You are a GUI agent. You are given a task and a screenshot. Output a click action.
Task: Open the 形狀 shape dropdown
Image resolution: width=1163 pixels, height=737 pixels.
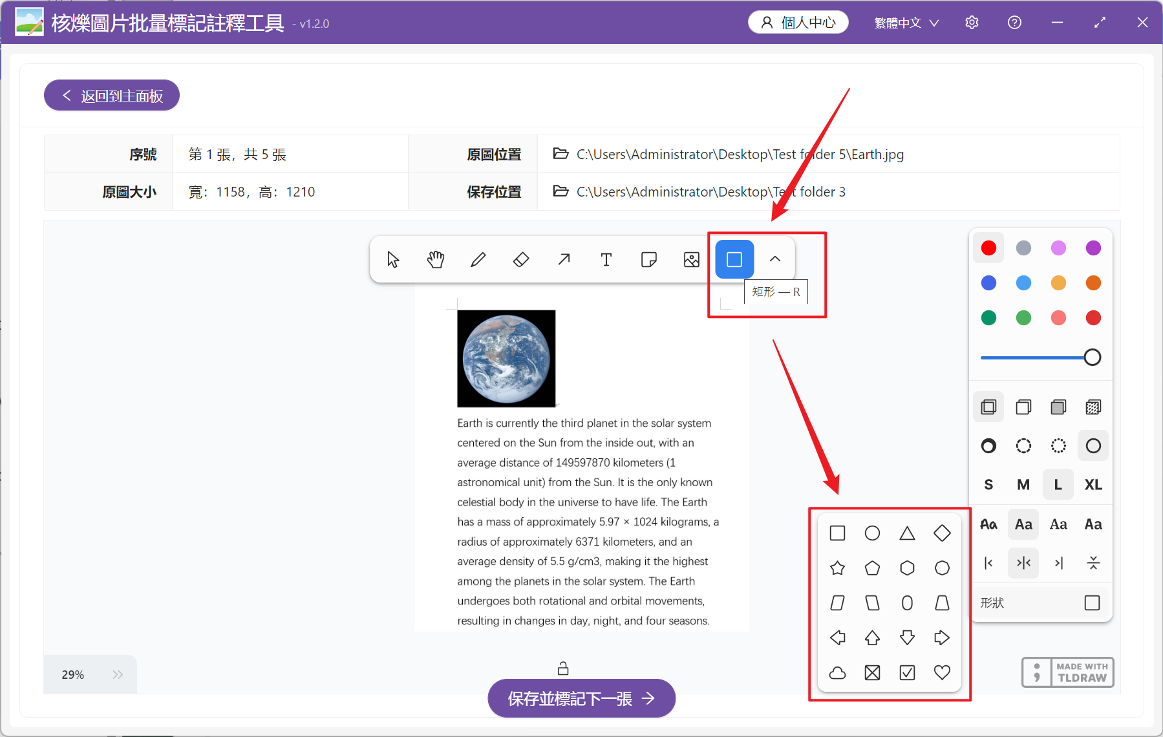pos(1041,603)
